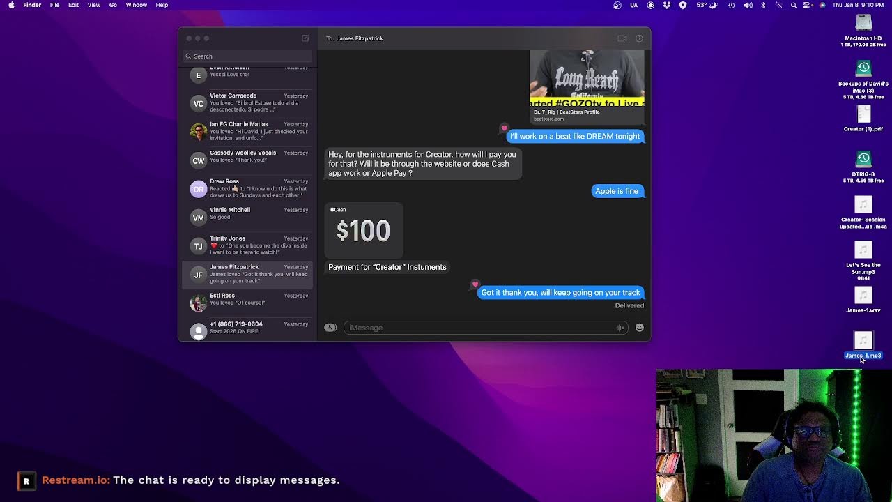Image resolution: width=892 pixels, height=502 pixels.
Task: Open the emoji picker
Action: click(639, 328)
